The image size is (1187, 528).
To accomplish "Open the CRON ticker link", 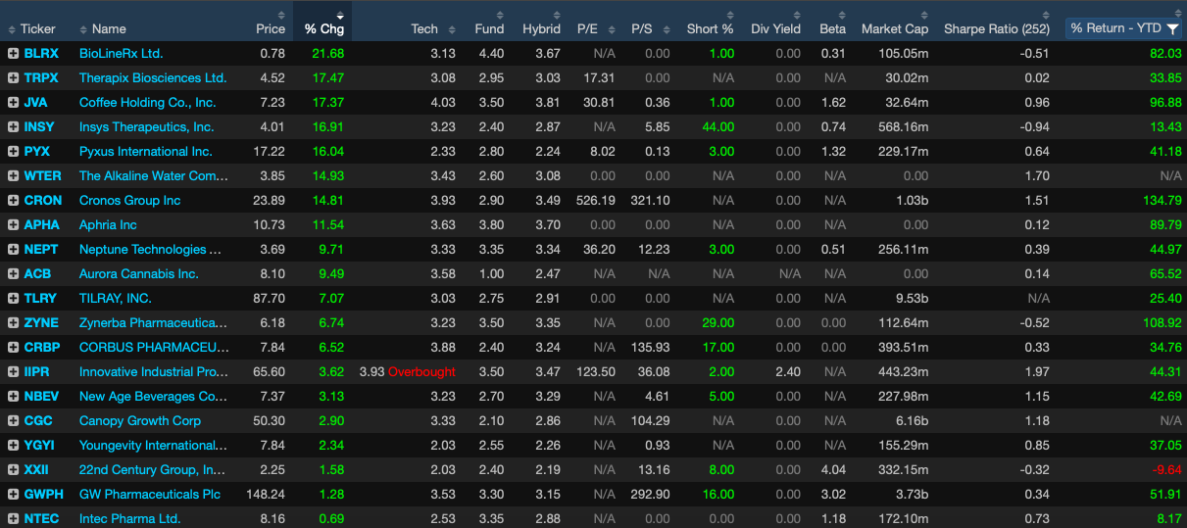I will tap(43, 200).
